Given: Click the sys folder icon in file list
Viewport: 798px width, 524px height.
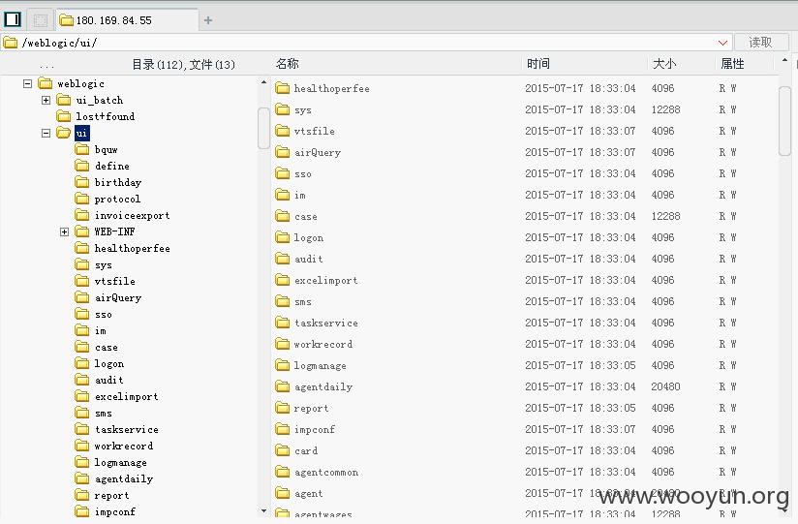Looking at the screenshot, I should [x=283, y=109].
